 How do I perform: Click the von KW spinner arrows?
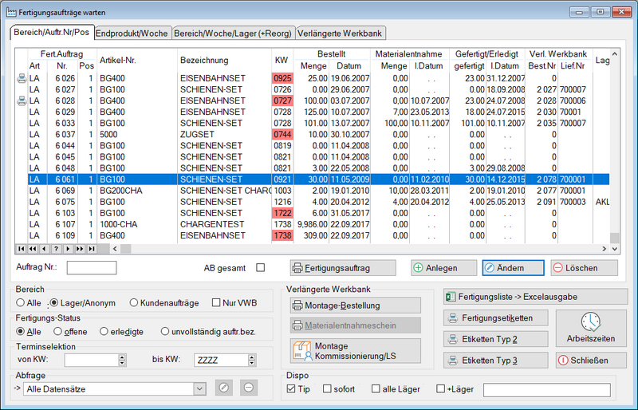[x=122, y=360]
